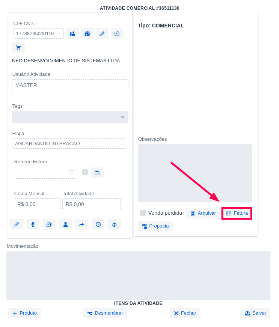Image resolution: width=279 pixels, height=327 pixels.
Task: Click the shopping cart icon button
Action: pos(18,48)
